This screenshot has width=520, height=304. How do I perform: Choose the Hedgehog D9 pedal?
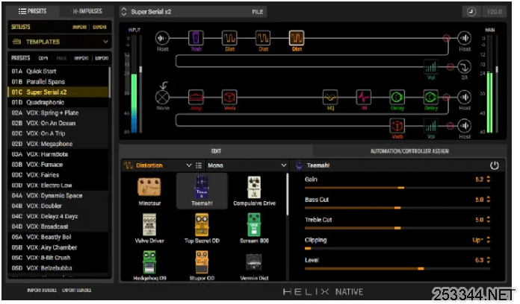tap(149, 266)
